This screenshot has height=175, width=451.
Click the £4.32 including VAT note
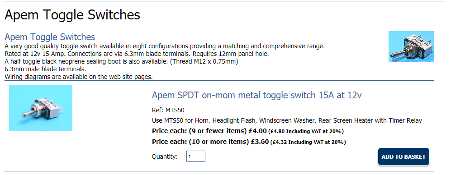309,142
